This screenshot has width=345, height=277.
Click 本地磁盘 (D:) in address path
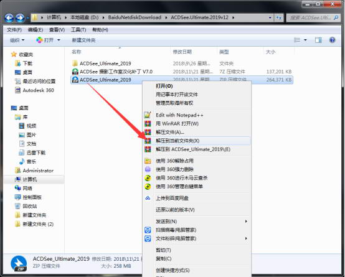click(x=85, y=17)
